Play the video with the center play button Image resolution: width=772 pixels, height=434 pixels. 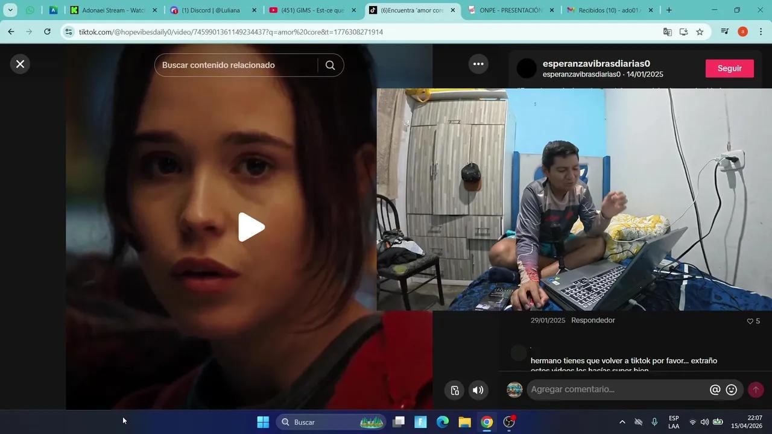[250, 227]
